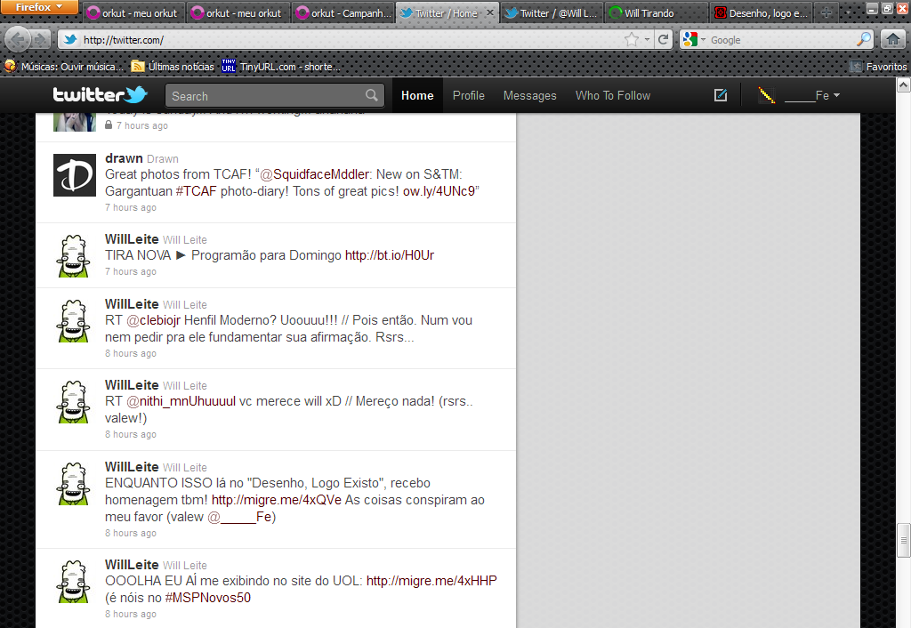Expand the search engine dropdown arrow

(x=703, y=39)
